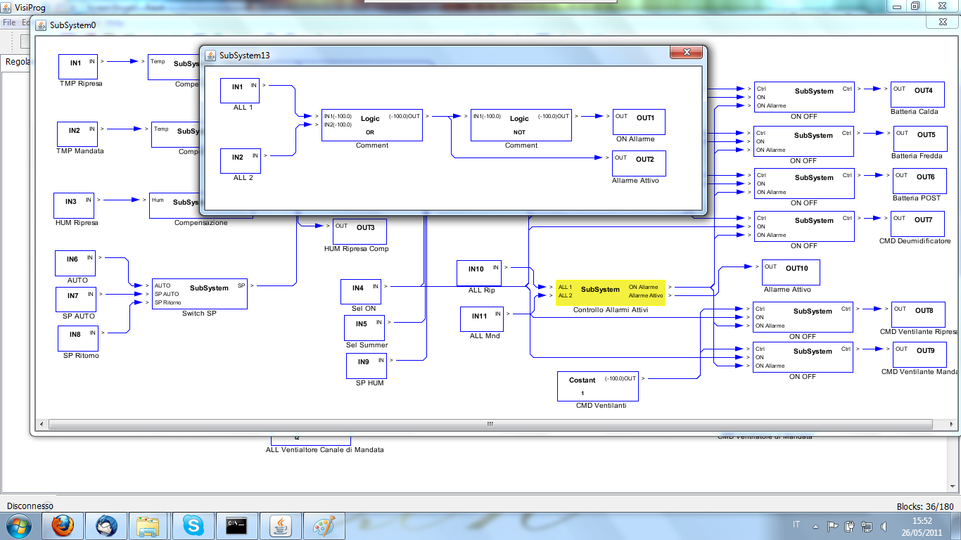
Task: Show hidden system tray icons
Action: tap(815, 526)
